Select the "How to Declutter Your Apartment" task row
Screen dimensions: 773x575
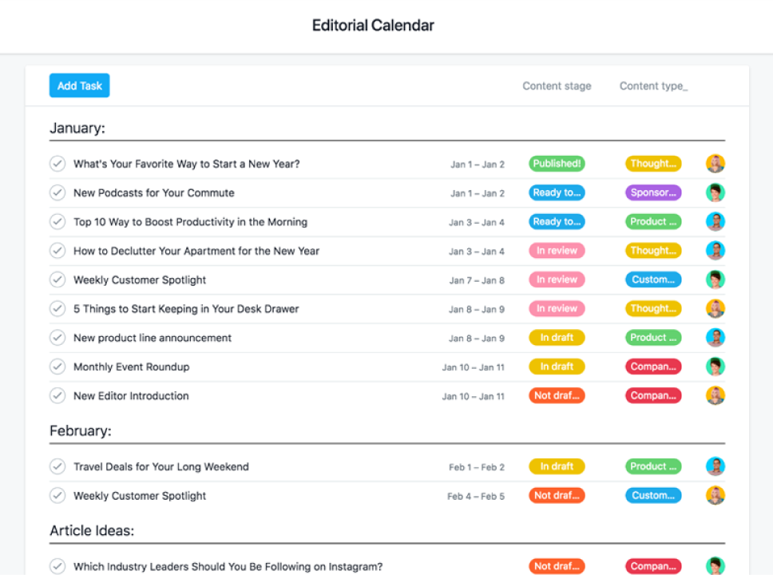[196, 250]
